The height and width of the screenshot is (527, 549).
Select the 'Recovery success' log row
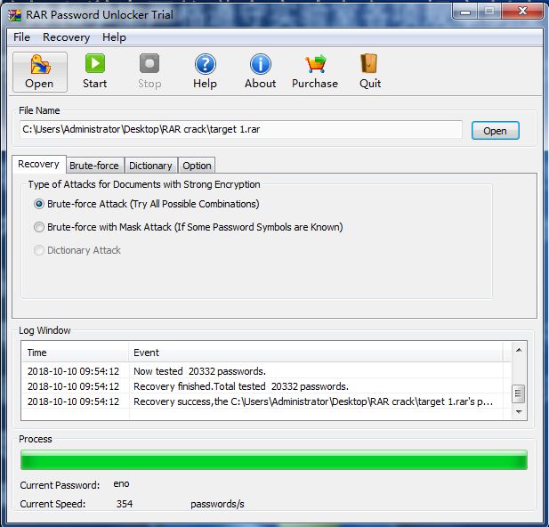[266, 401]
